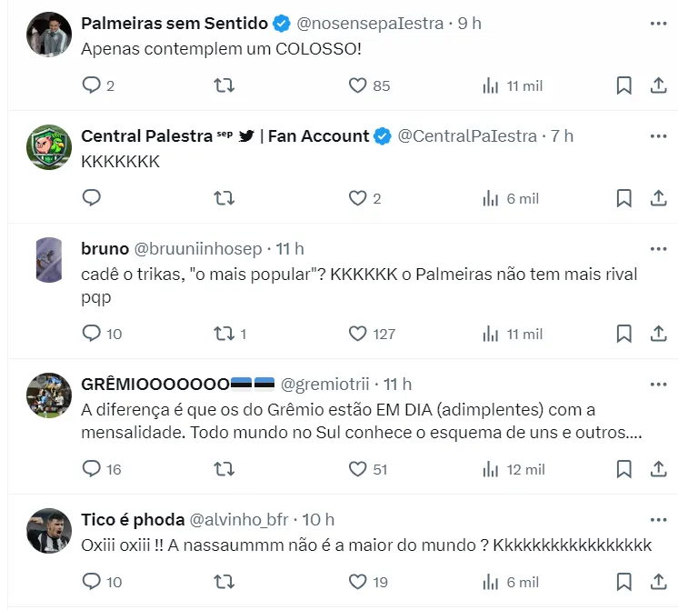
Task: Share the GRÊMIOOOOOOO tweet
Action: click(659, 469)
